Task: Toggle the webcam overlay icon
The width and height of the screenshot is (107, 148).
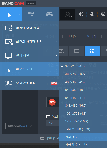Action: tap(68, 14)
